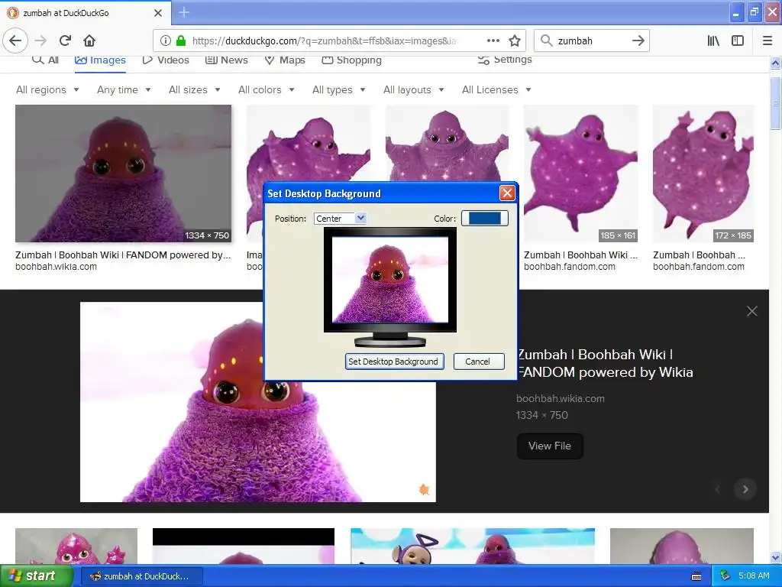Pick the background Color swatch in dialog
Image resolution: width=782 pixels, height=587 pixels.
pyautogui.click(x=485, y=218)
